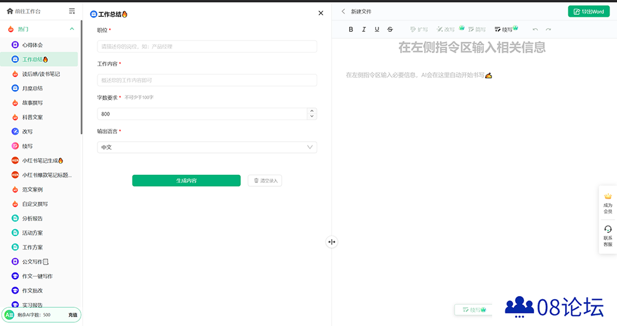Click the 续写 sidebar icon
The height and width of the screenshot is (326, 617).
pos(15,146)
